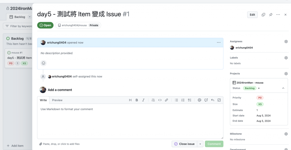Screen dimensions: 291x150
Task: Insert an unordered list
Action: pyautogui.click(x=176, y=100)
